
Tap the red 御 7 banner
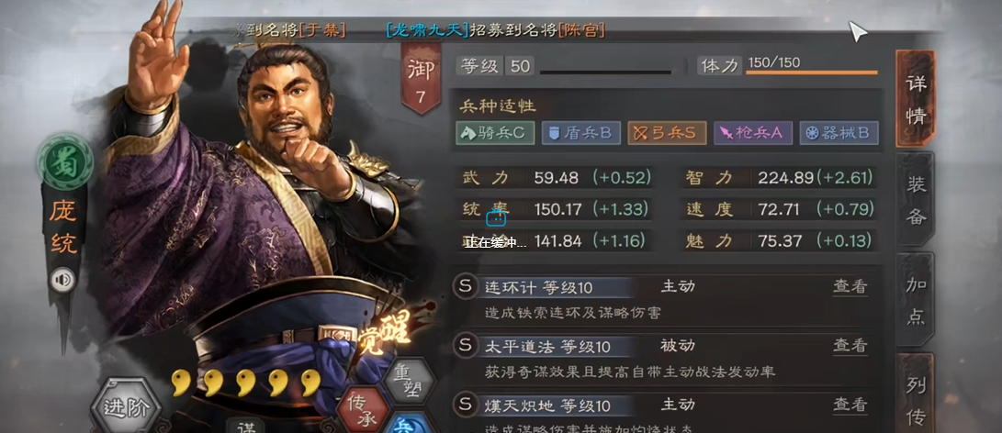point(422,79)
